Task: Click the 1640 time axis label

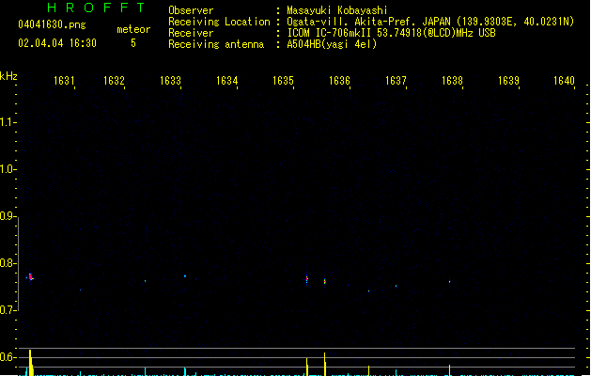Action: pos(564,81)
